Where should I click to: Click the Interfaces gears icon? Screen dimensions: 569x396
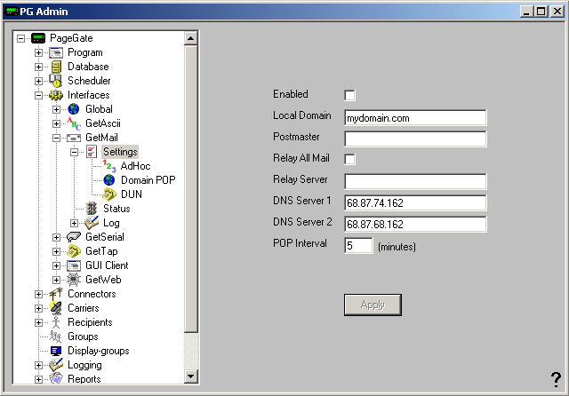[56, 95]
